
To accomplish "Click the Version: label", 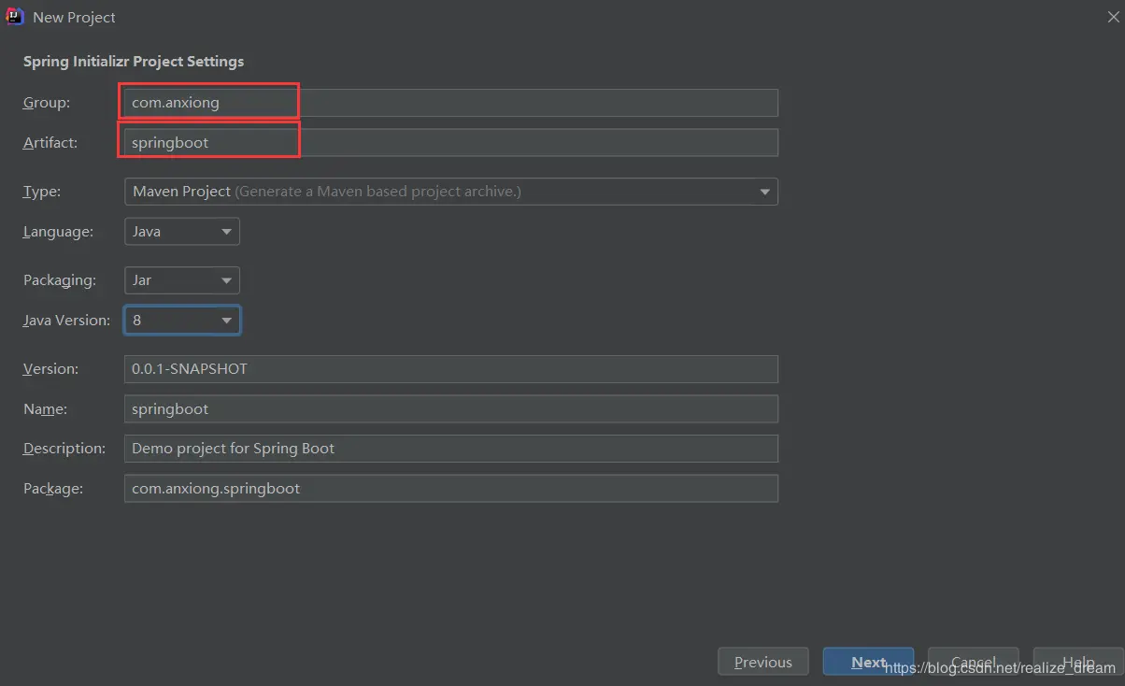I will (50, 369).
